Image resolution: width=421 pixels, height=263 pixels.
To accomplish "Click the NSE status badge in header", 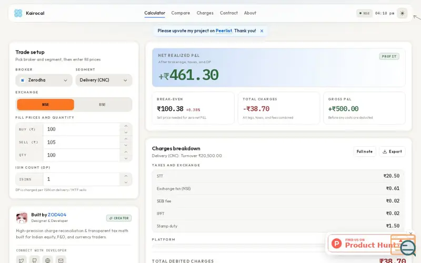I will [364, 13].
